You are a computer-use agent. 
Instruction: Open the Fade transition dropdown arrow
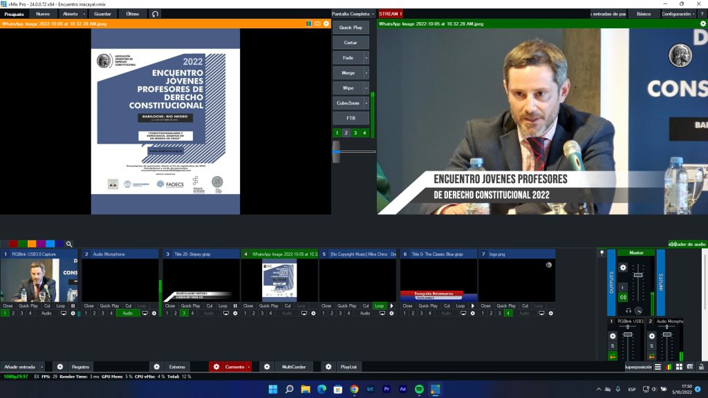tap(366, 57)
